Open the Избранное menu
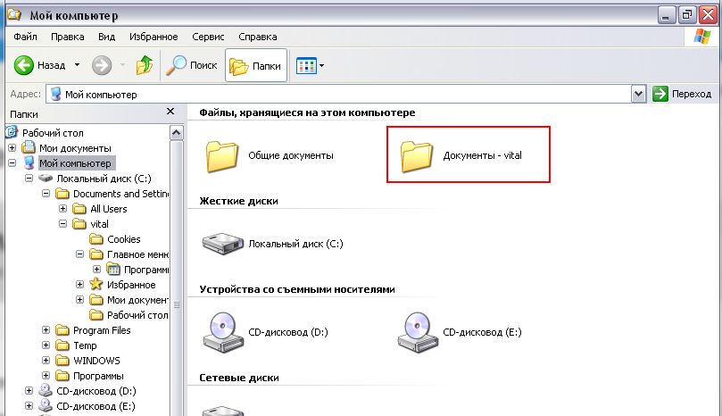Image resolution: width=722 pixels, height=416 pixels. click(154, 37)
